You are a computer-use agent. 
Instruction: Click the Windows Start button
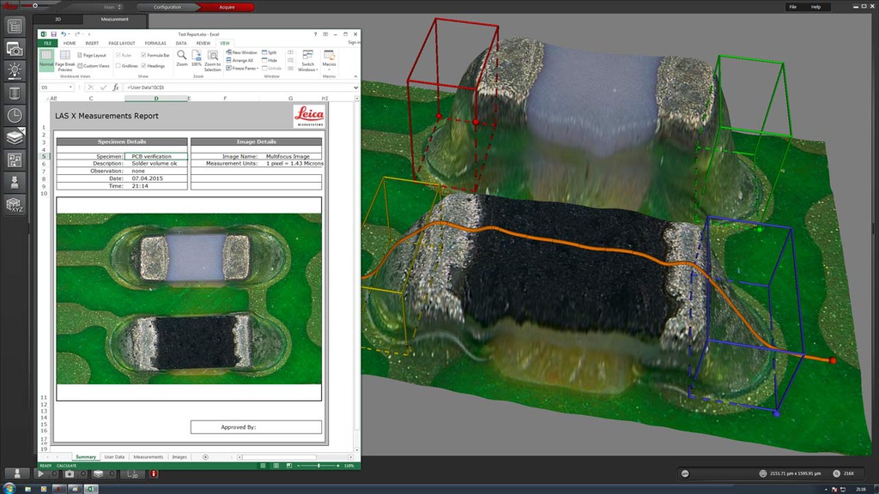pos(9,488)
